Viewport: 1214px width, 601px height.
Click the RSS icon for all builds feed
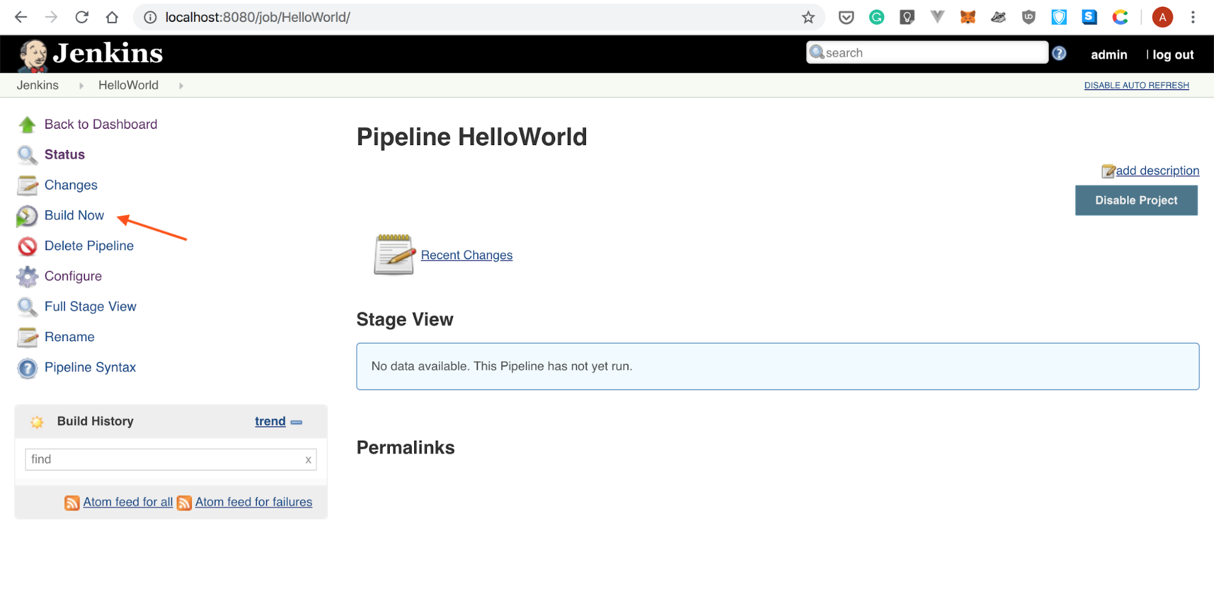(x=72, y=503)
